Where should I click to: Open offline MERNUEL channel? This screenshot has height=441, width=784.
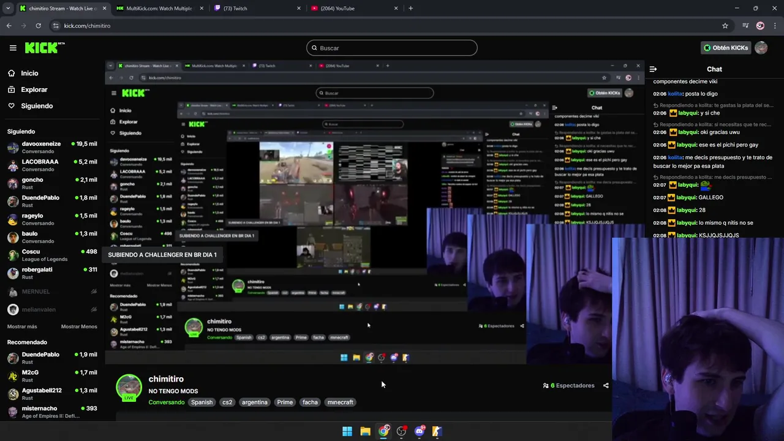coord(52,292)
